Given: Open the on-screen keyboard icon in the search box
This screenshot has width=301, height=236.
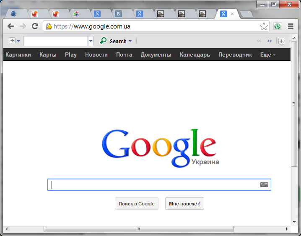Looking at the screenshot, I should pyautogui.click(x=265, y=184).
